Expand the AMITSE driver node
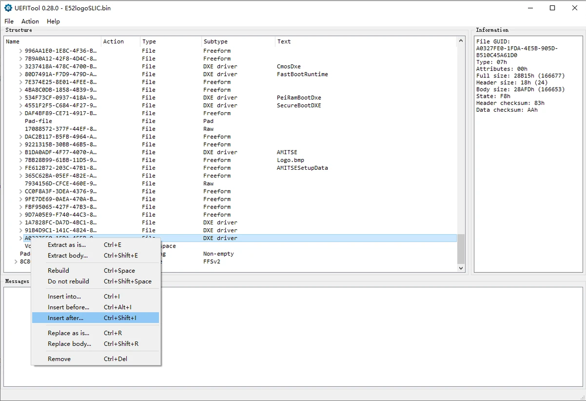Screen dimensions: 586x401 point(21,152)
